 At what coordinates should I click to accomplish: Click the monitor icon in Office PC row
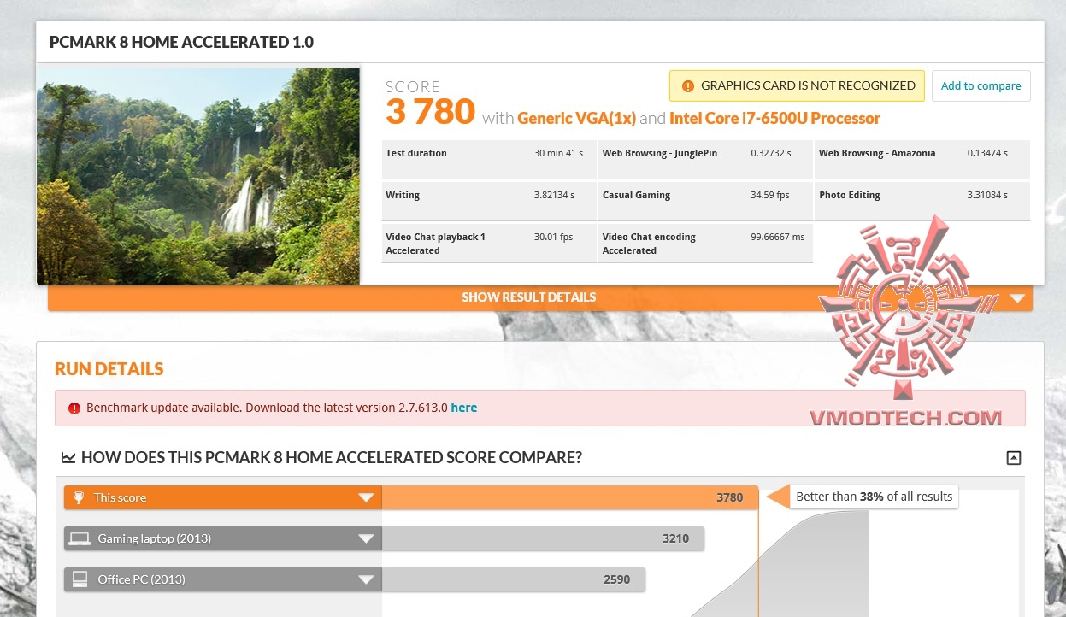(x=80, y=579)
